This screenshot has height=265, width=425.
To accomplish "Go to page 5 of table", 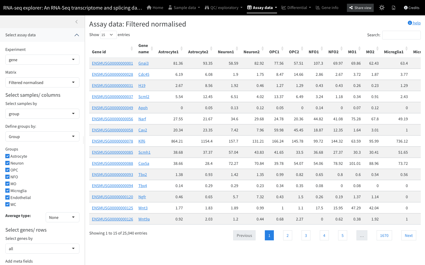I will click(x=342, y=235).
